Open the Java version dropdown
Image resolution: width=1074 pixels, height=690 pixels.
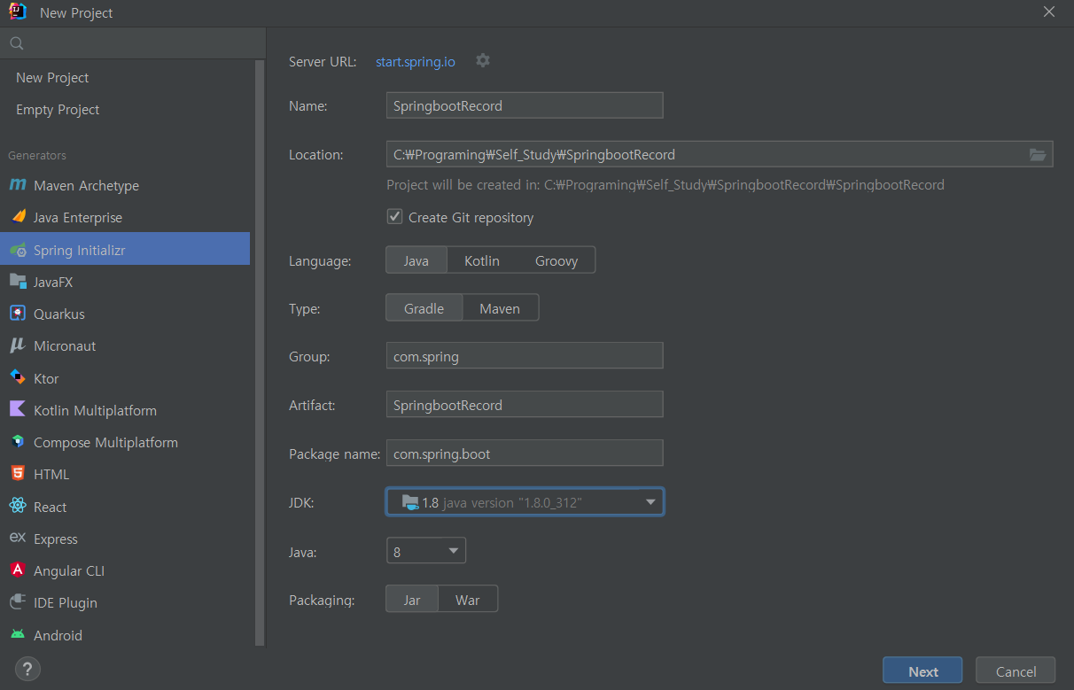pos(426,551)
